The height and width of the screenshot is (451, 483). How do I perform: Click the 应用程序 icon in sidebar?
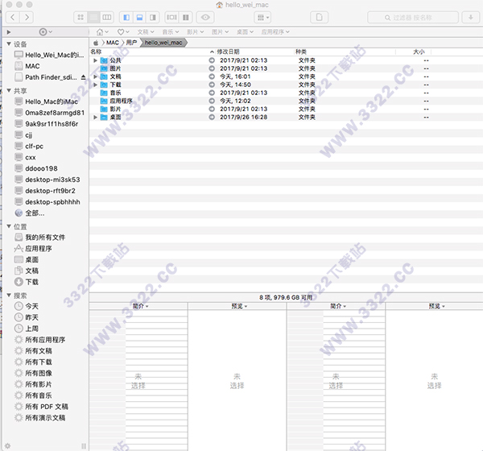click(19, 249)
